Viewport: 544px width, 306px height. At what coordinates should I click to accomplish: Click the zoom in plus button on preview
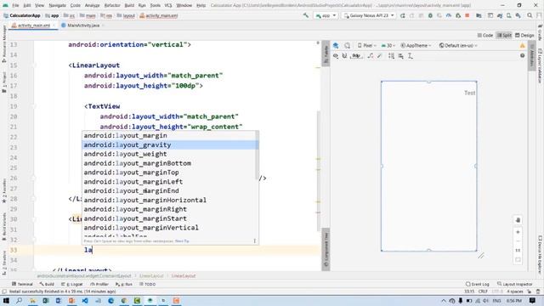click(518, 232)
